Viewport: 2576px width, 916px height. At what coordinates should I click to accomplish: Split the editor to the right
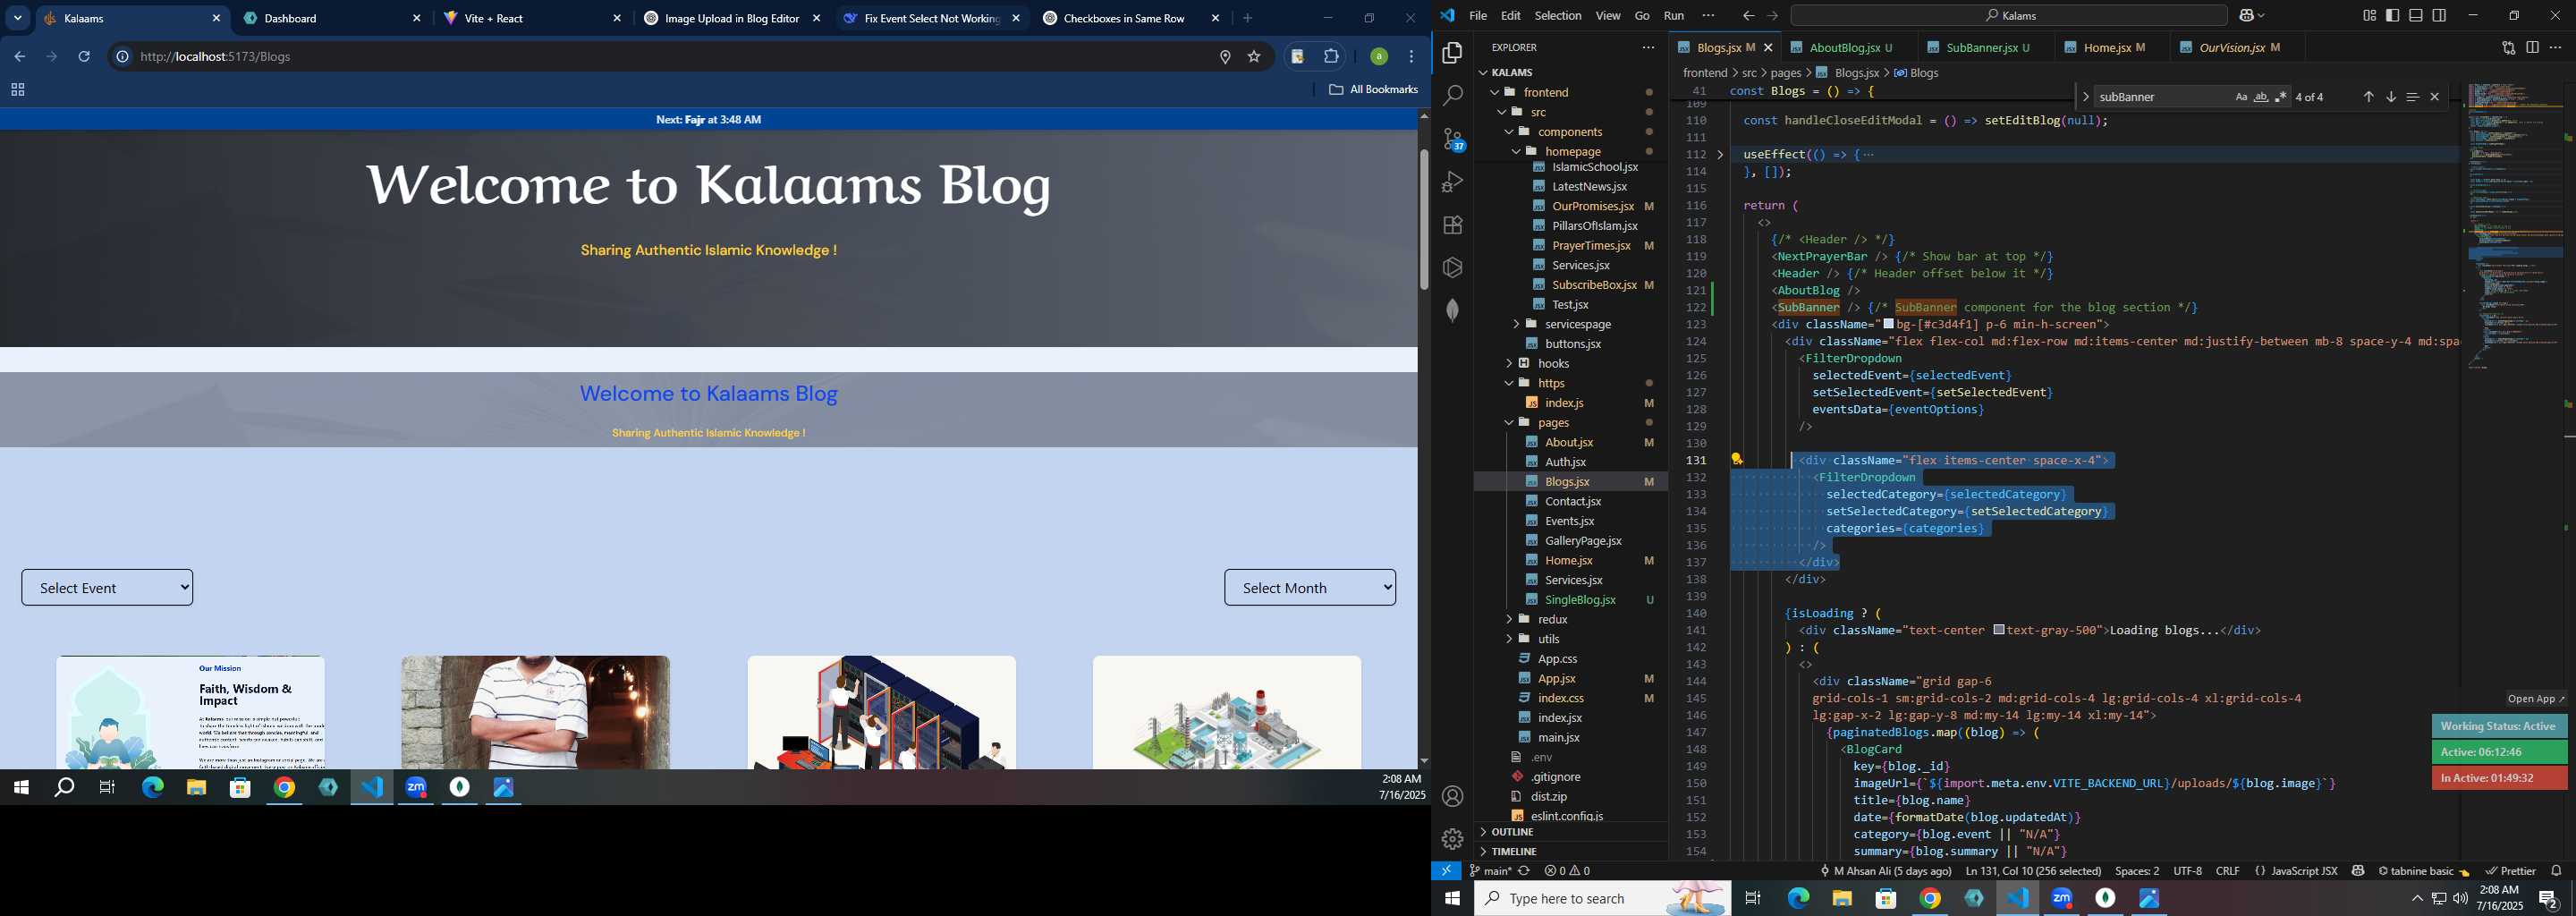[2532, 47]
